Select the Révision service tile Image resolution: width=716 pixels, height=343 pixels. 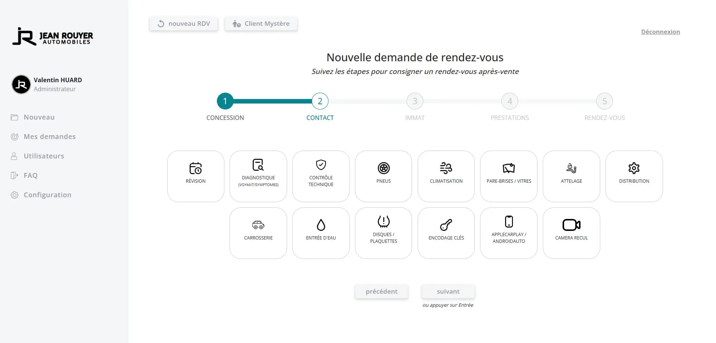(196, 176)
